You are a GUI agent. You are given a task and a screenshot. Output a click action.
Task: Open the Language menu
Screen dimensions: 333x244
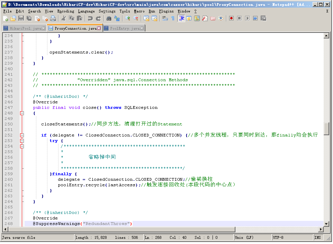86,11
